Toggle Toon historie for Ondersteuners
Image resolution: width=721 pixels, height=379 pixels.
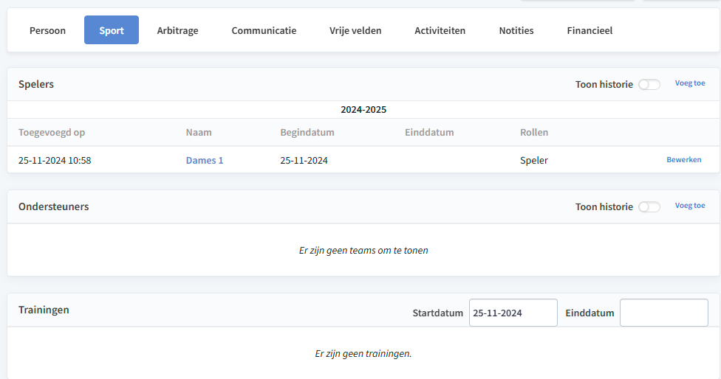point(649,207)
